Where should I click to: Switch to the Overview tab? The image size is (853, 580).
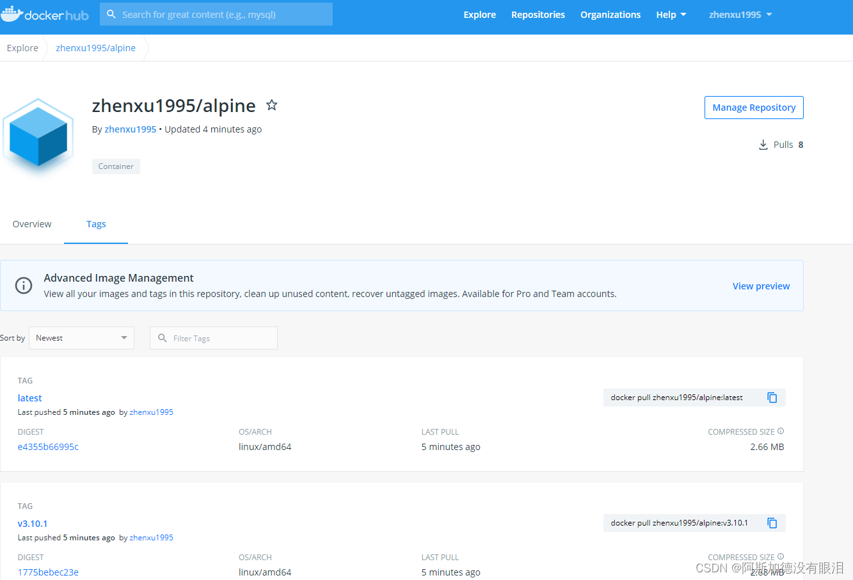click(x=32, y=224)
